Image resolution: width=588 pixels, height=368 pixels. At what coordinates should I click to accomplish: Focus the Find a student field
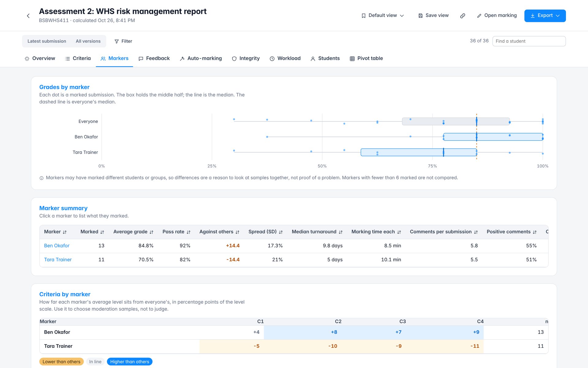529,41
